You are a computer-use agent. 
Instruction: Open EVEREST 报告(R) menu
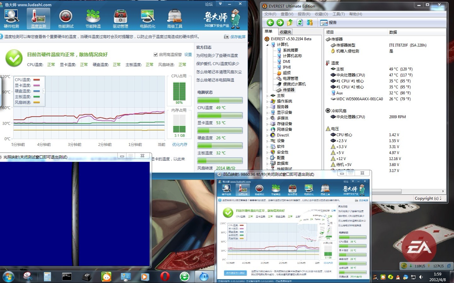[x=304, y=14]
